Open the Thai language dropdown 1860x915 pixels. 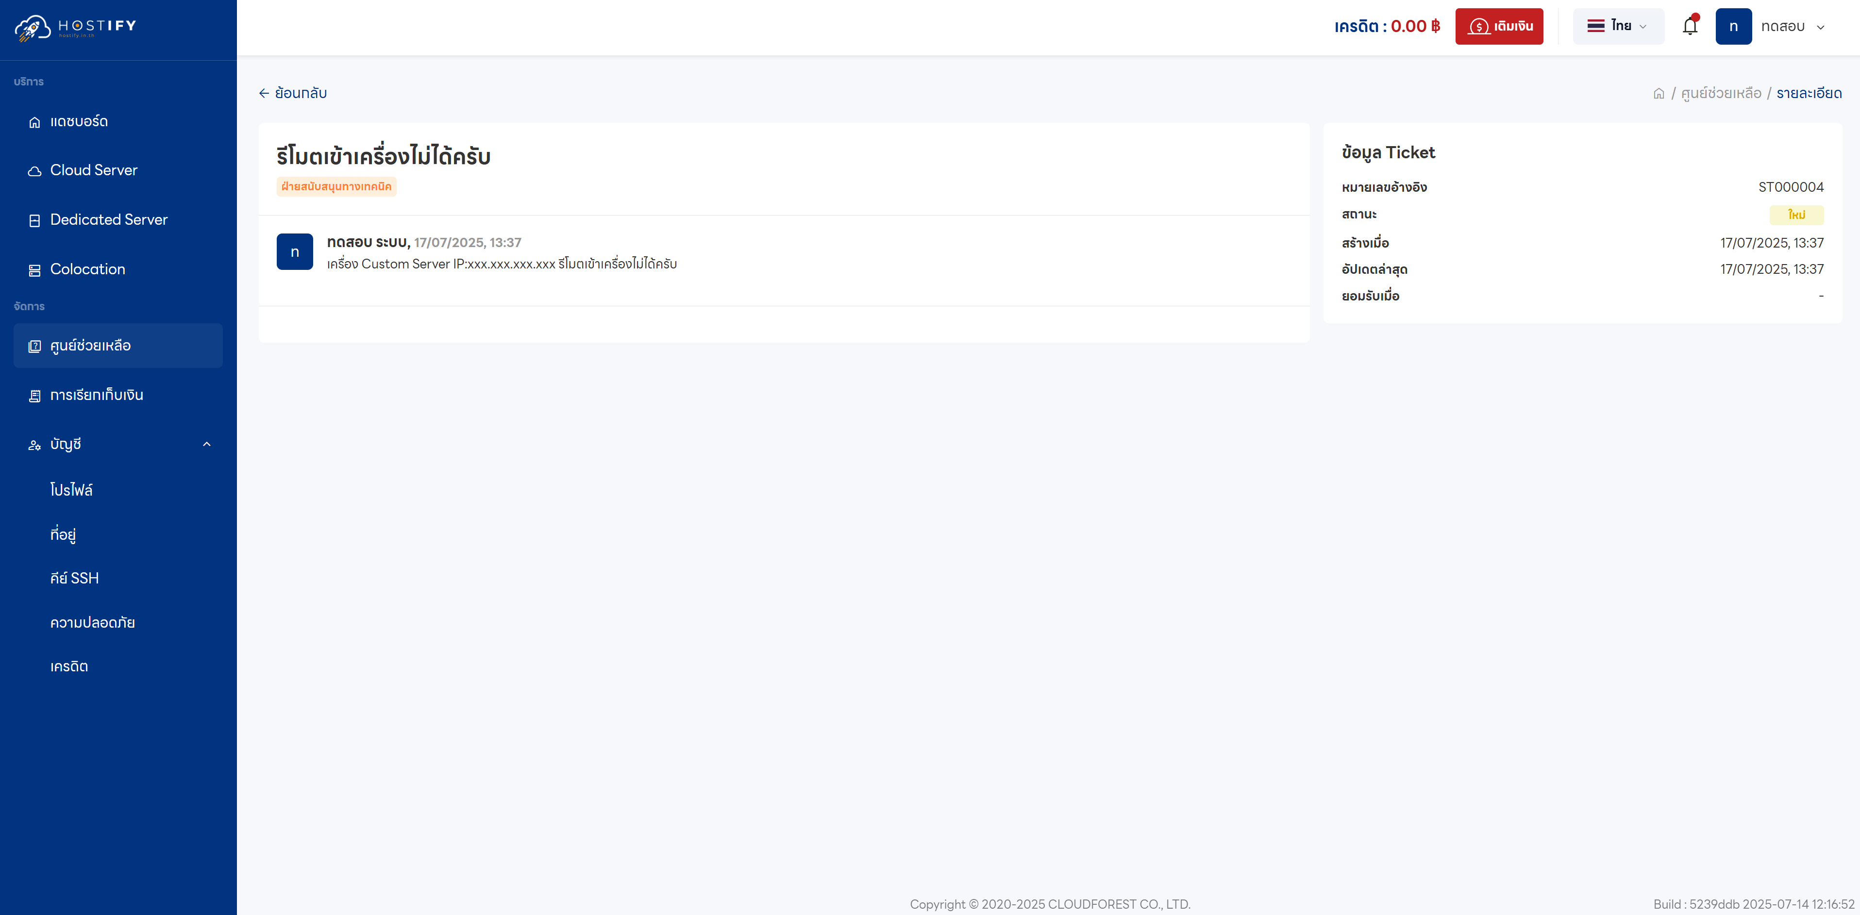pyautogui.click(x=1617, y=27)
